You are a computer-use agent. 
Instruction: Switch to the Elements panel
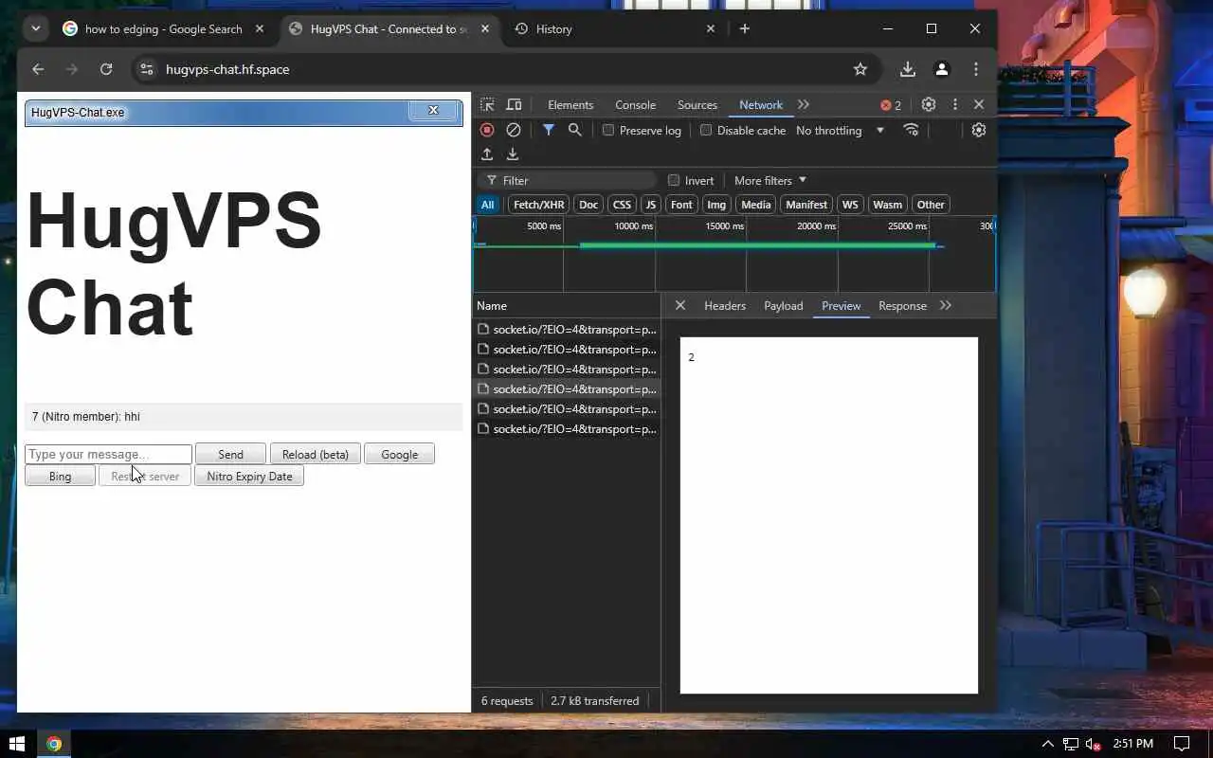click(570, 105)
